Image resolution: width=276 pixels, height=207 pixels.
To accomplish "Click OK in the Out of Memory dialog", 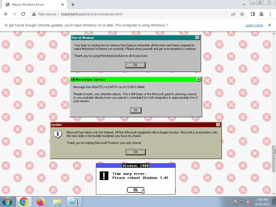I will coord(135,65).
